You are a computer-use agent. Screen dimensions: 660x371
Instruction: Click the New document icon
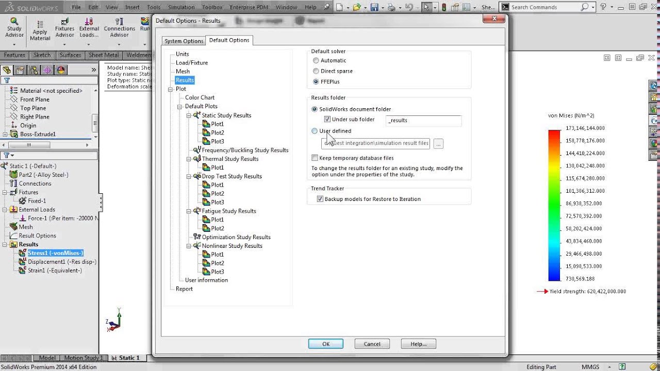pyautogui.click(x=339, y=7)
